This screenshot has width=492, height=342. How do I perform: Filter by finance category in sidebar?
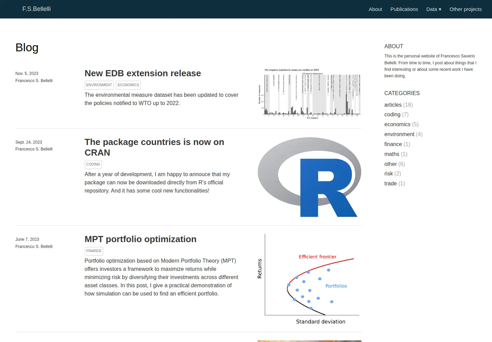tap(397, 144)
